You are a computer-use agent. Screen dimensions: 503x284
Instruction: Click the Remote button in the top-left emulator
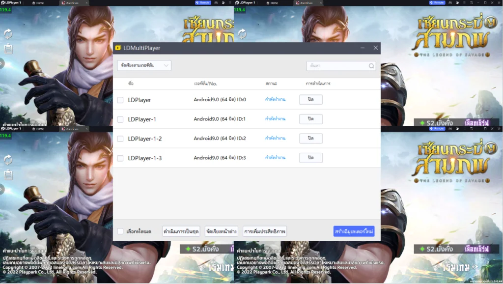coord(203,2)
